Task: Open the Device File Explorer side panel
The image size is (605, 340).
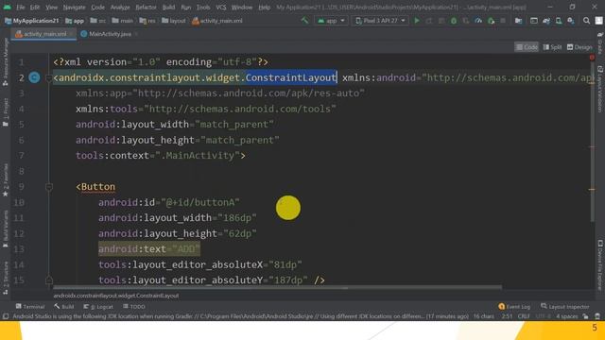Action: [x=600, y=264]
